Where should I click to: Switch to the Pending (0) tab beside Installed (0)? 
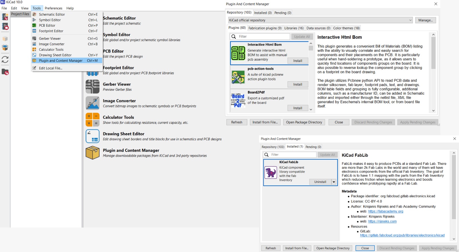coord(283,13)
